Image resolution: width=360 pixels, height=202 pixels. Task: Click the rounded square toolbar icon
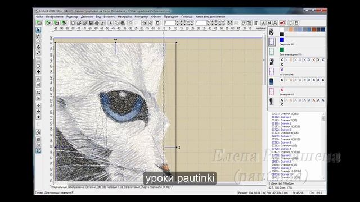pos(157,23)
